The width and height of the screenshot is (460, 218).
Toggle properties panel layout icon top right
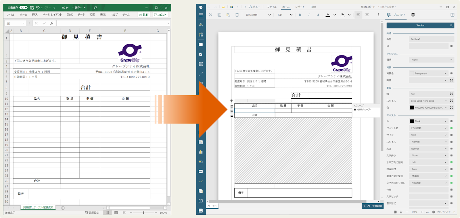tap(452, 15)
